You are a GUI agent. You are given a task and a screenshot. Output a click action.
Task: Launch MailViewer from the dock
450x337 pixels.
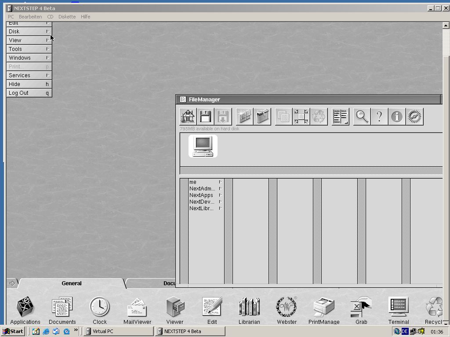coord(137,310)
